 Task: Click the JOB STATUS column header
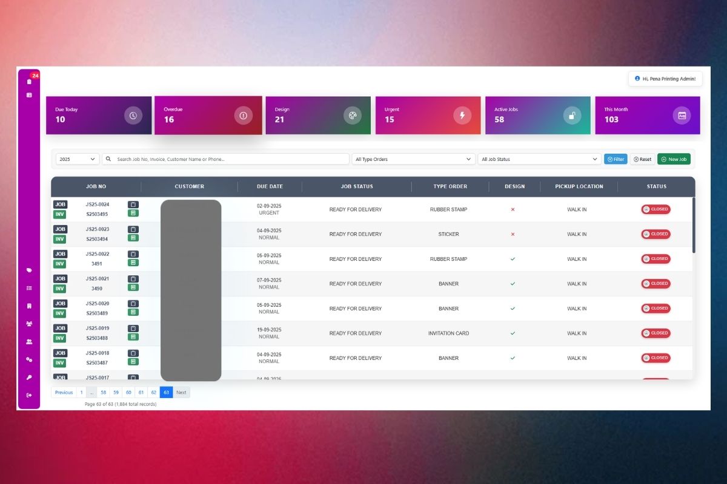point(357,186)
